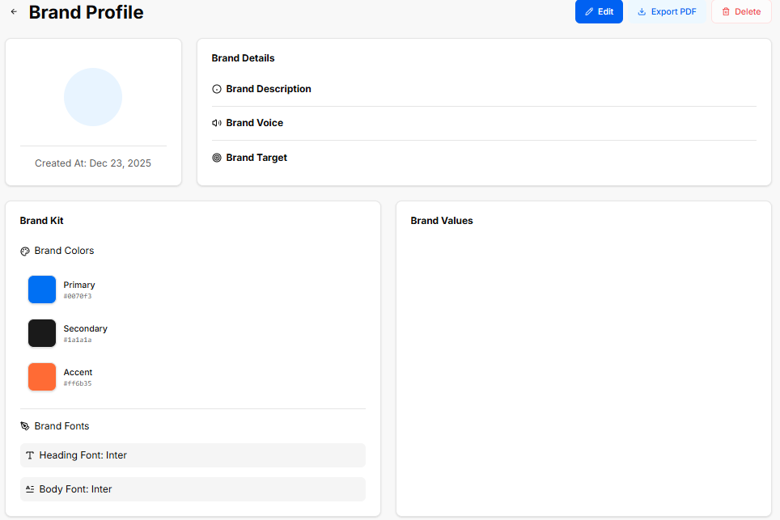
Task: Click the Brand Target bullseye icon
Action: [x=217, y=158]
